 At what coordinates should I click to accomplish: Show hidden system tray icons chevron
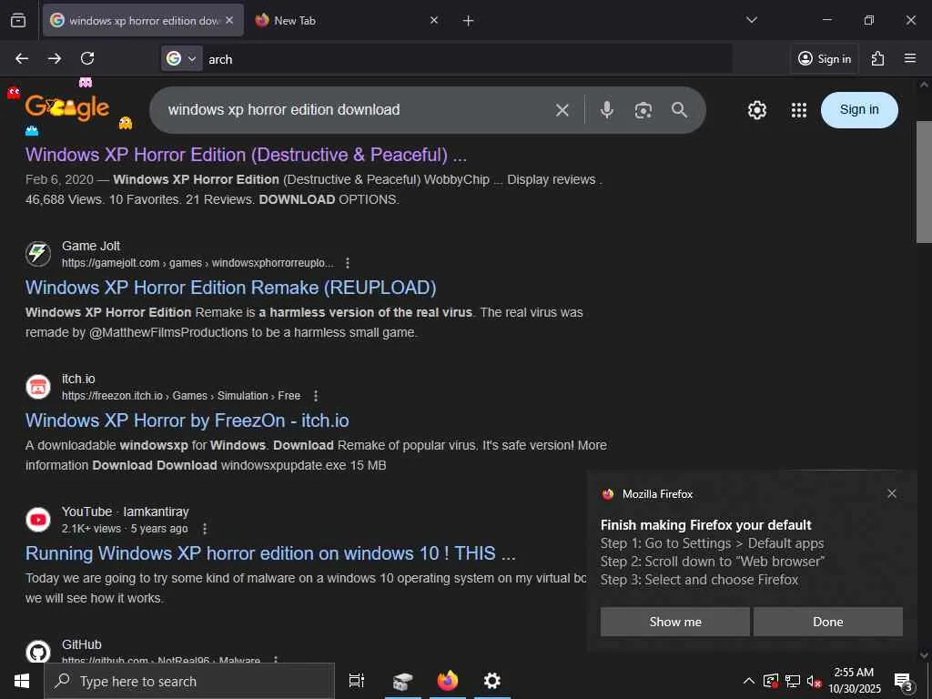(749, 681)
